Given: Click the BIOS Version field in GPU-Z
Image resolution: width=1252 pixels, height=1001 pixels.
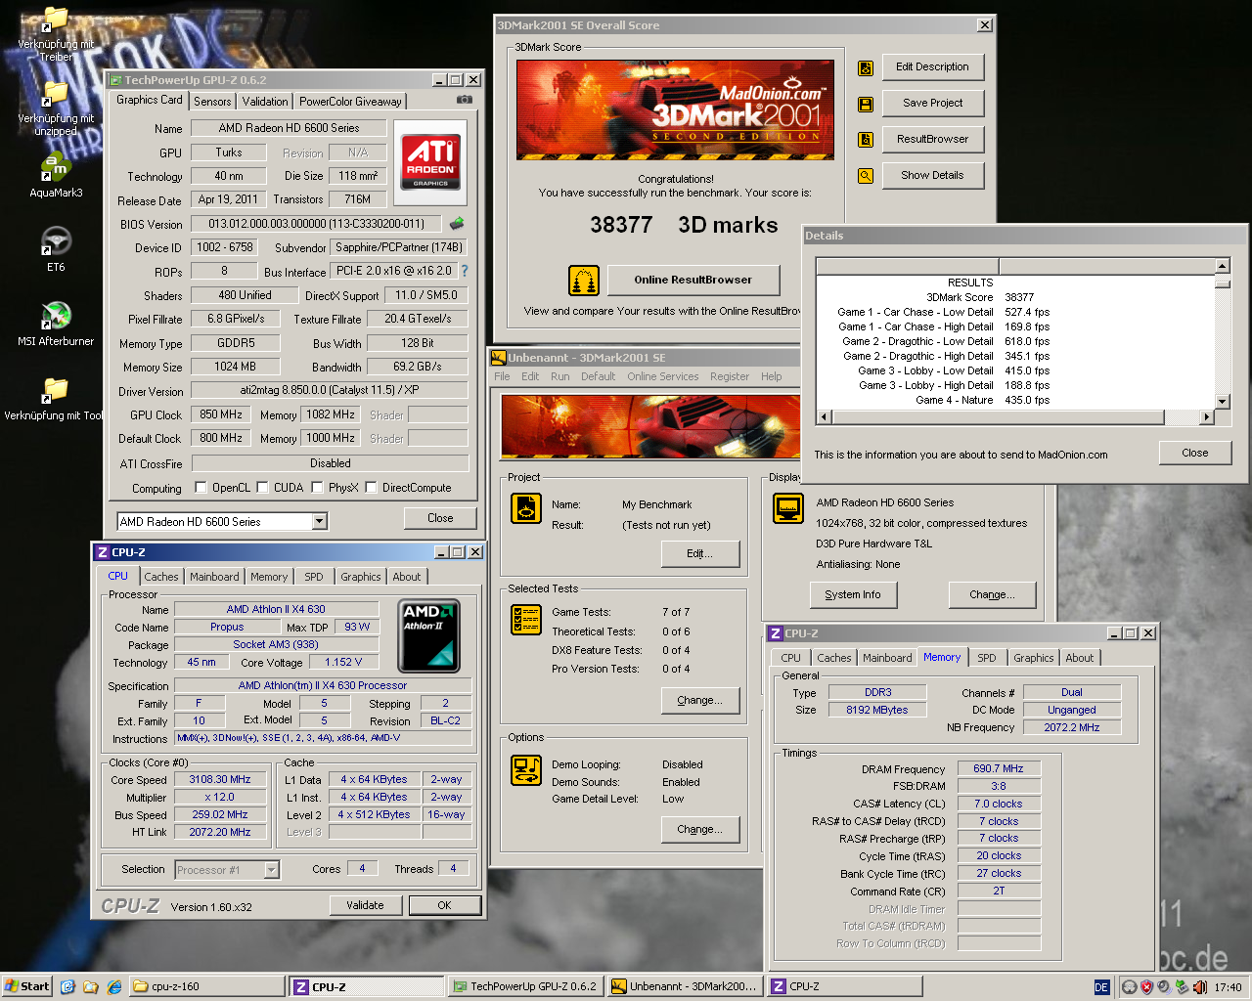Looking at the screenshot, I should pos(316,224).
